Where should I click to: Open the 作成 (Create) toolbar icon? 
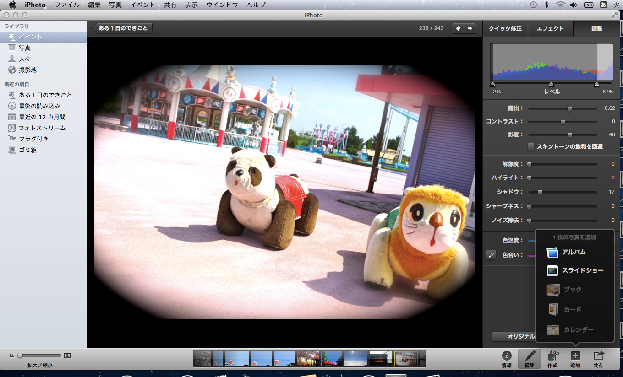[x=552, y=356]
